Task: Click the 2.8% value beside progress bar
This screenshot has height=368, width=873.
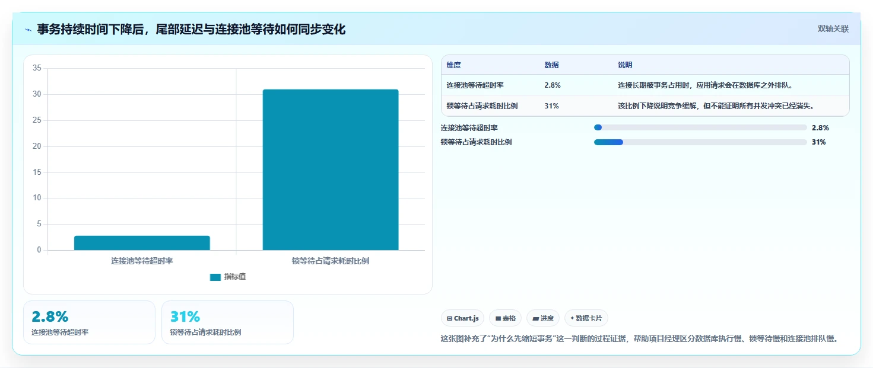Action: 820,127
